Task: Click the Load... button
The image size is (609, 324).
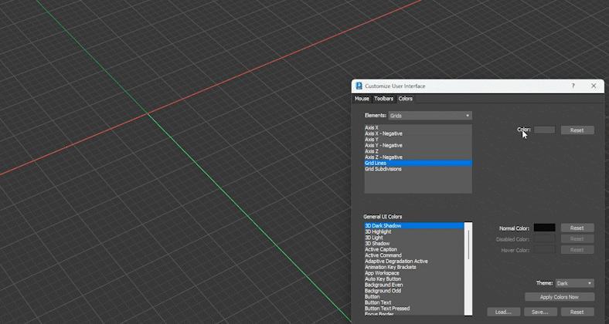Action: (x=503, y=312)
